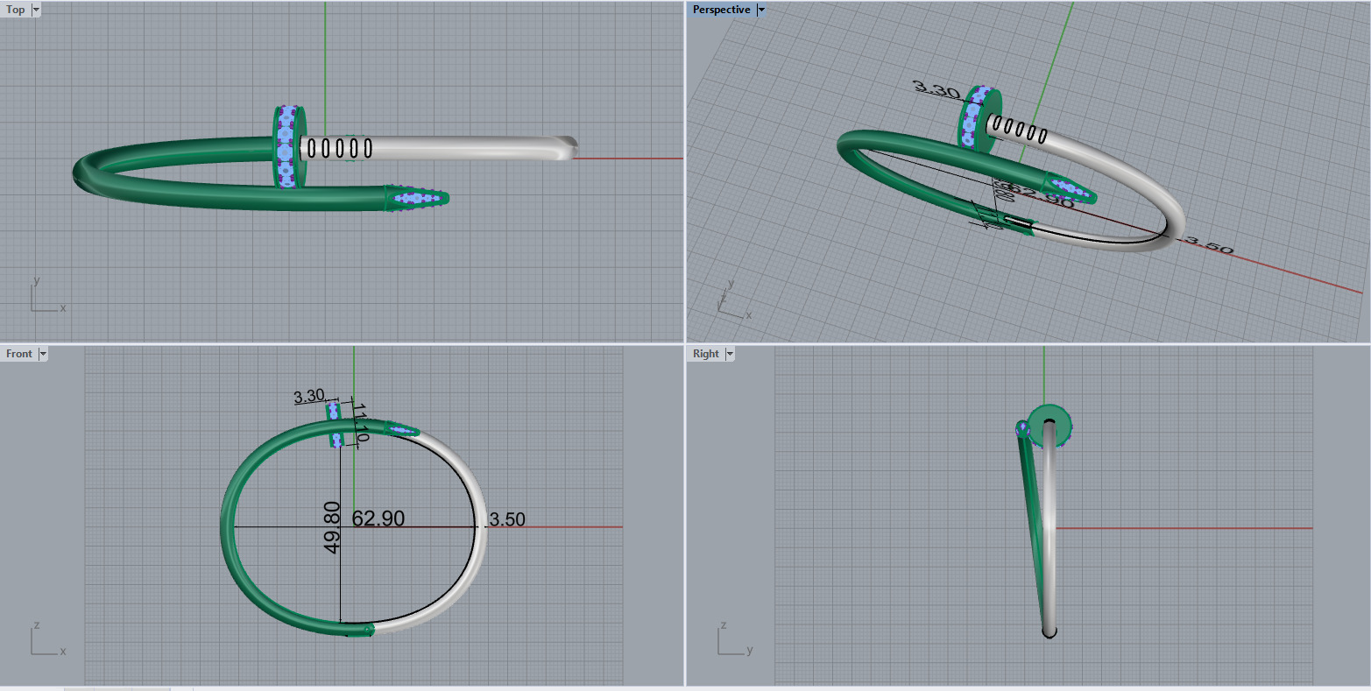Select the 62.90 dimension text in Front view
This screenshot has height=691, width=1371.
(x=378, y=518)
